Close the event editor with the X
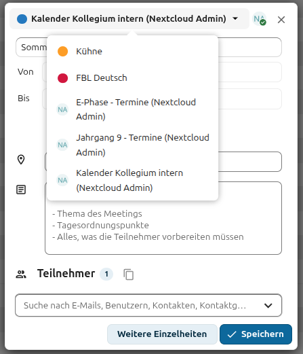 (x=281, y=20)
